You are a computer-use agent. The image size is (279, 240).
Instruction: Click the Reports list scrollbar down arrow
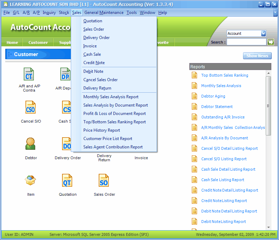pos(269,227)
